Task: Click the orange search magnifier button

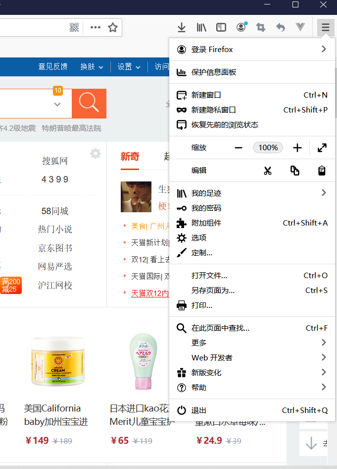Action: tap(89, 103)
